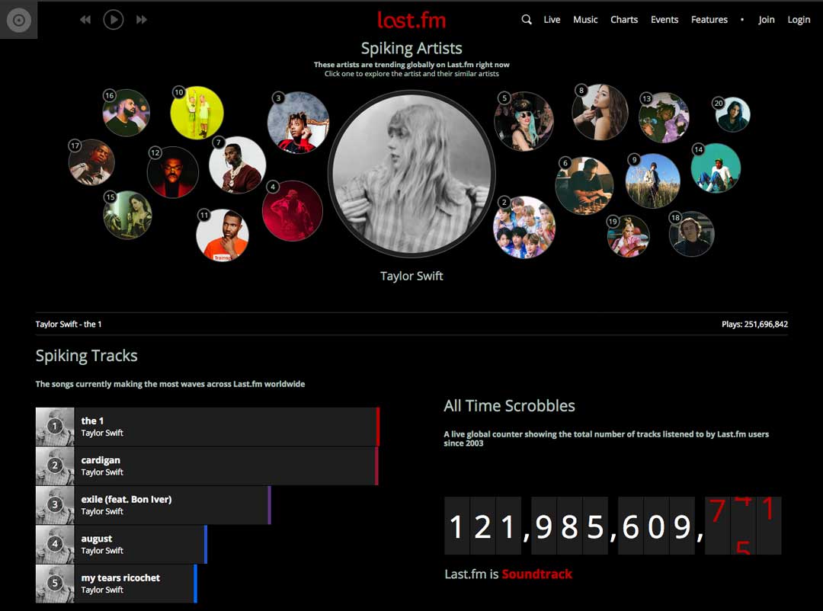Select artist bubble ranked 12
The width and height of the screenshot is (823, 611).
pyautogui.click(x=173, y=172)
